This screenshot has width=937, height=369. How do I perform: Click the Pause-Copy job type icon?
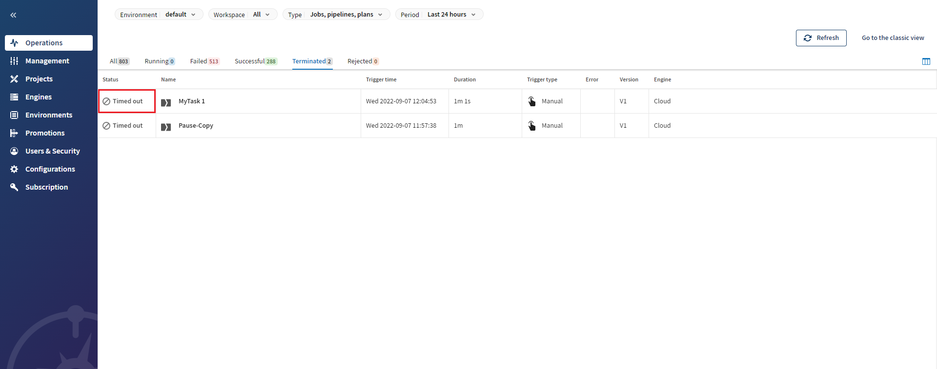(x=166, y=127)
